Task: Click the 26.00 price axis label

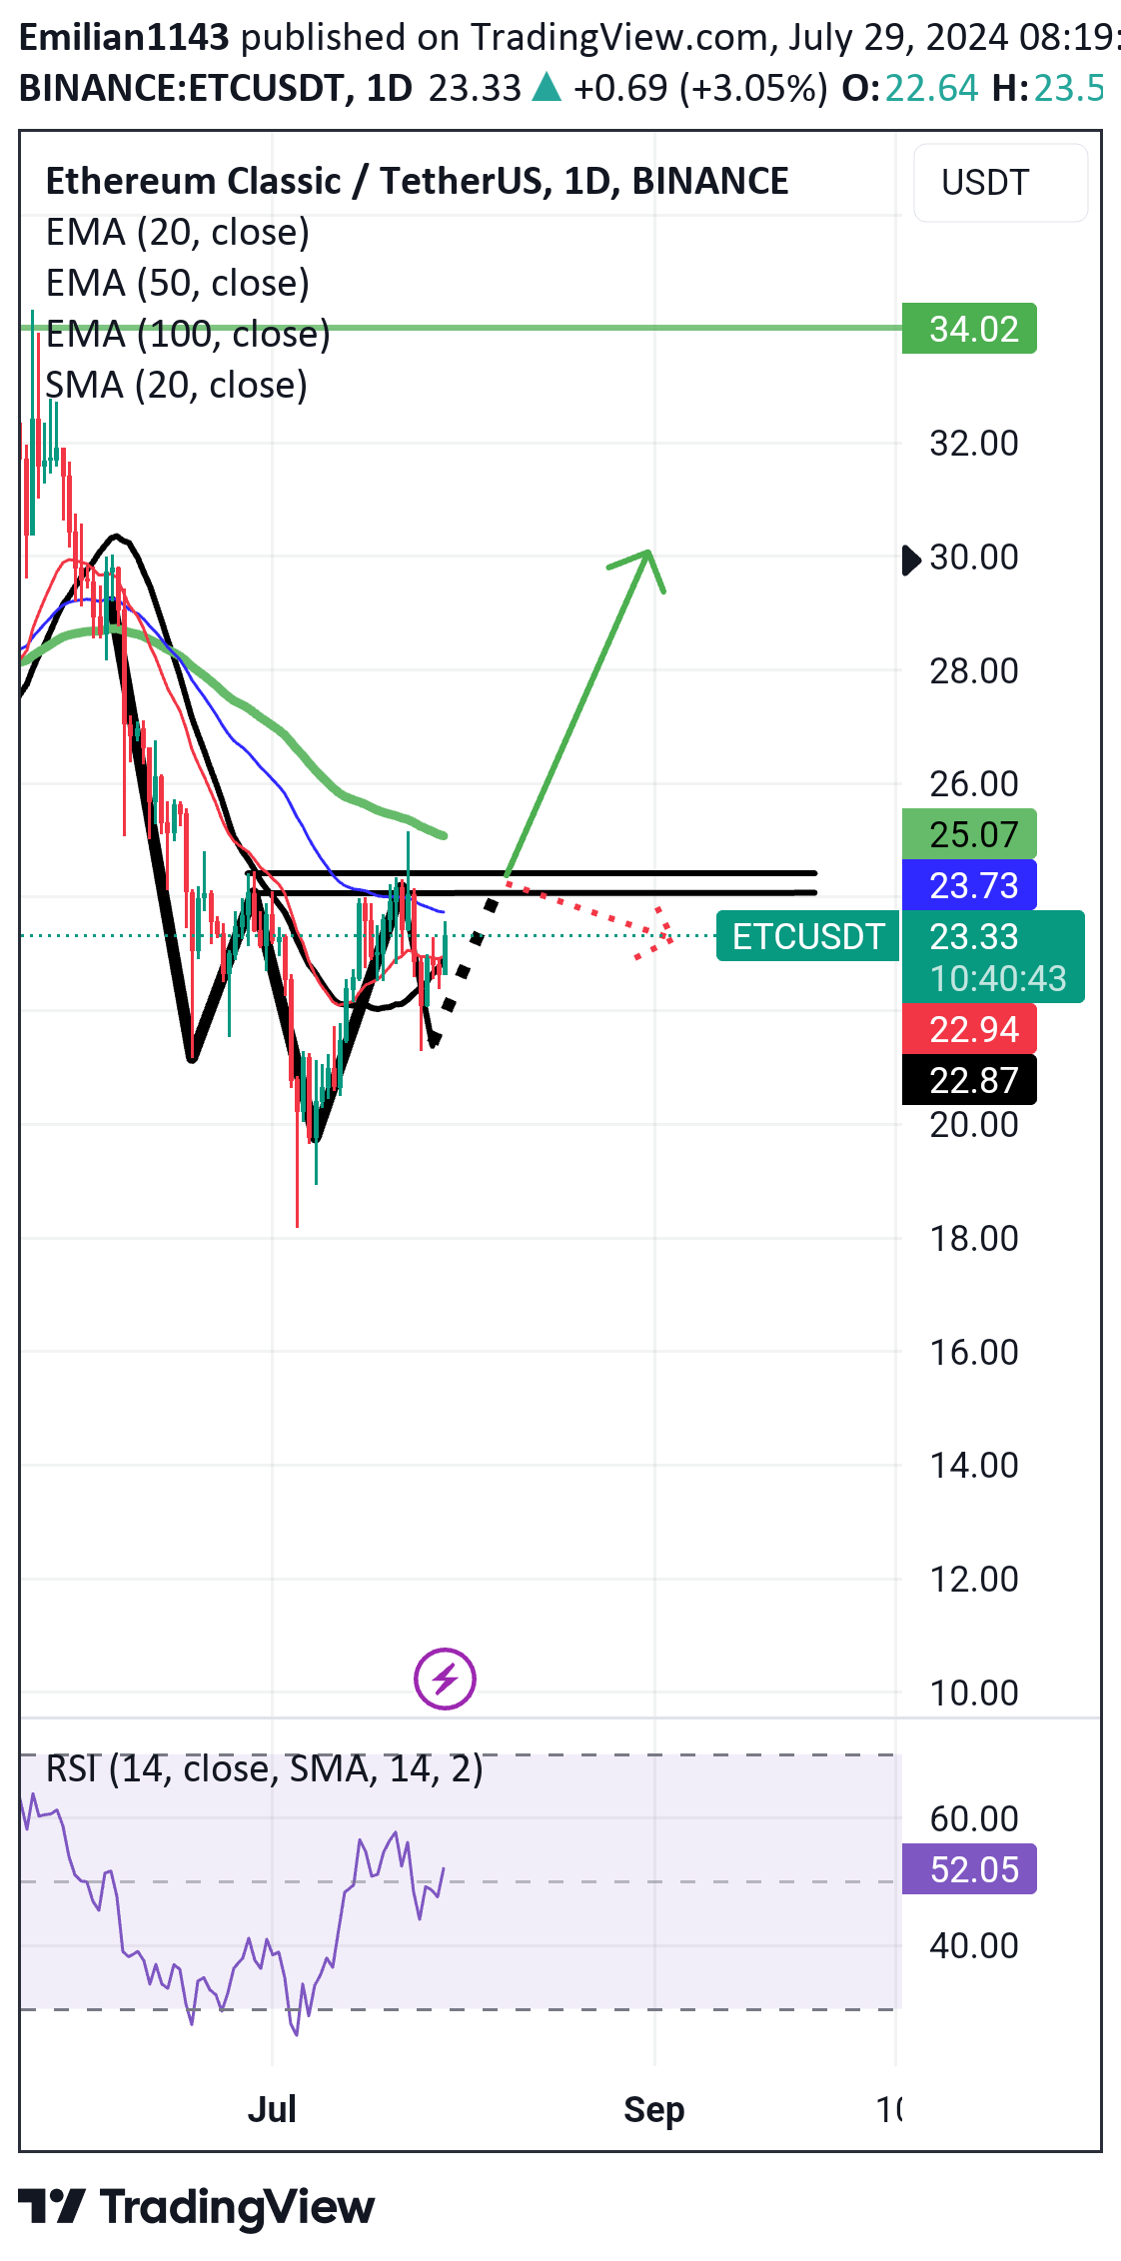Action: 974,783
